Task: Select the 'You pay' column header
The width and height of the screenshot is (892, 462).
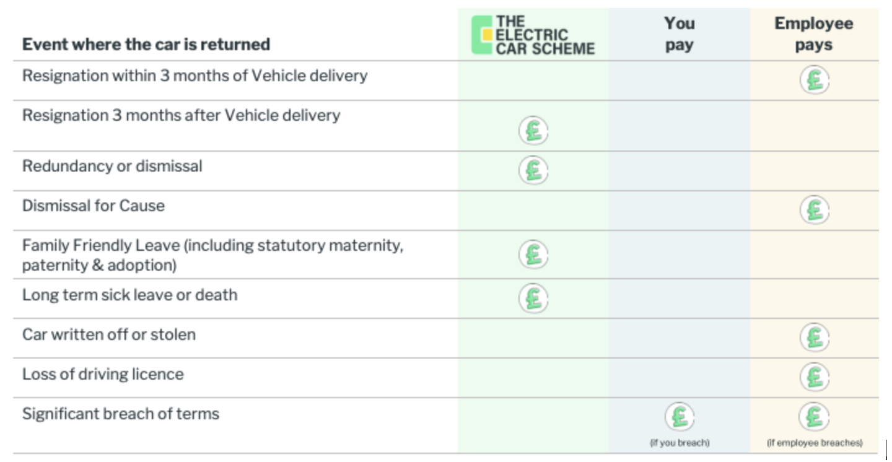Action: tap(680, 34)
